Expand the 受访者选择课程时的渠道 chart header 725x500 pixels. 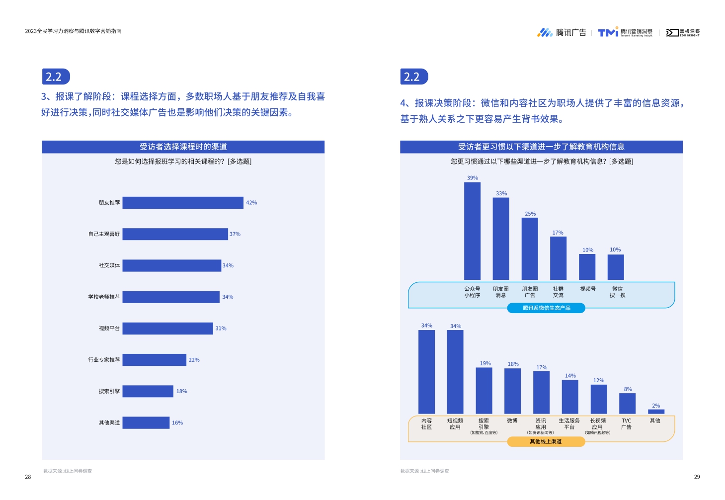coord(183,147)
